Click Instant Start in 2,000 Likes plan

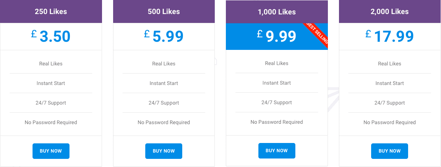(390, 83)
